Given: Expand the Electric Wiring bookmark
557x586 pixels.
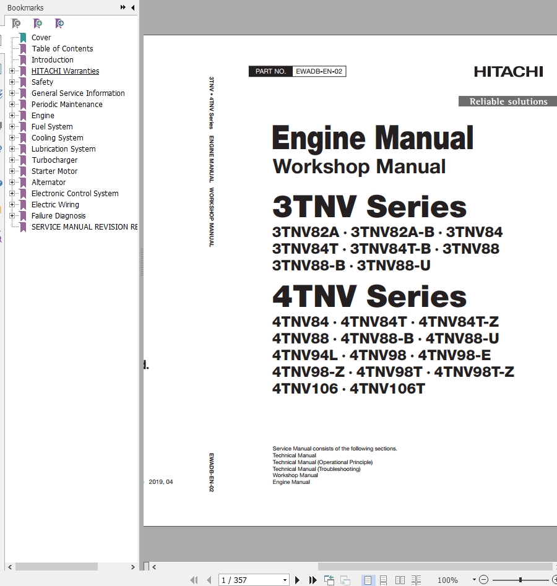Looking at the screenshot, I should tap(12, 205).
